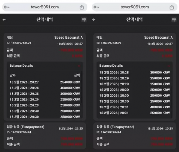Collapse Balance Details in the right screen
The height and width of the screenshot is (152, 179).
pyautogui.click(x=169, y=66)
